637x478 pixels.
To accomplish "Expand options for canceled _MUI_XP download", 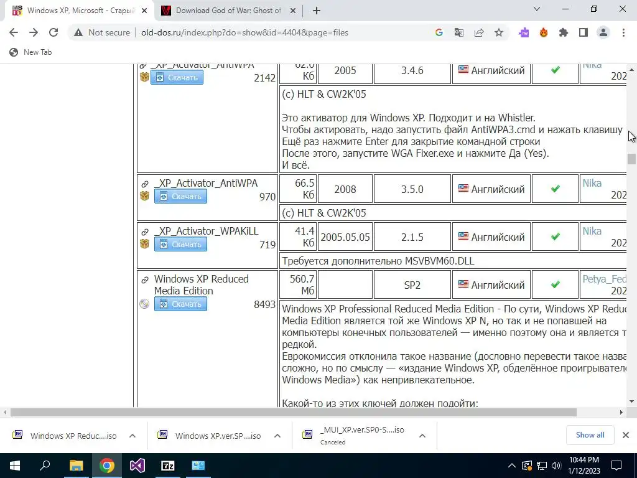I will (x=422, y=436).
